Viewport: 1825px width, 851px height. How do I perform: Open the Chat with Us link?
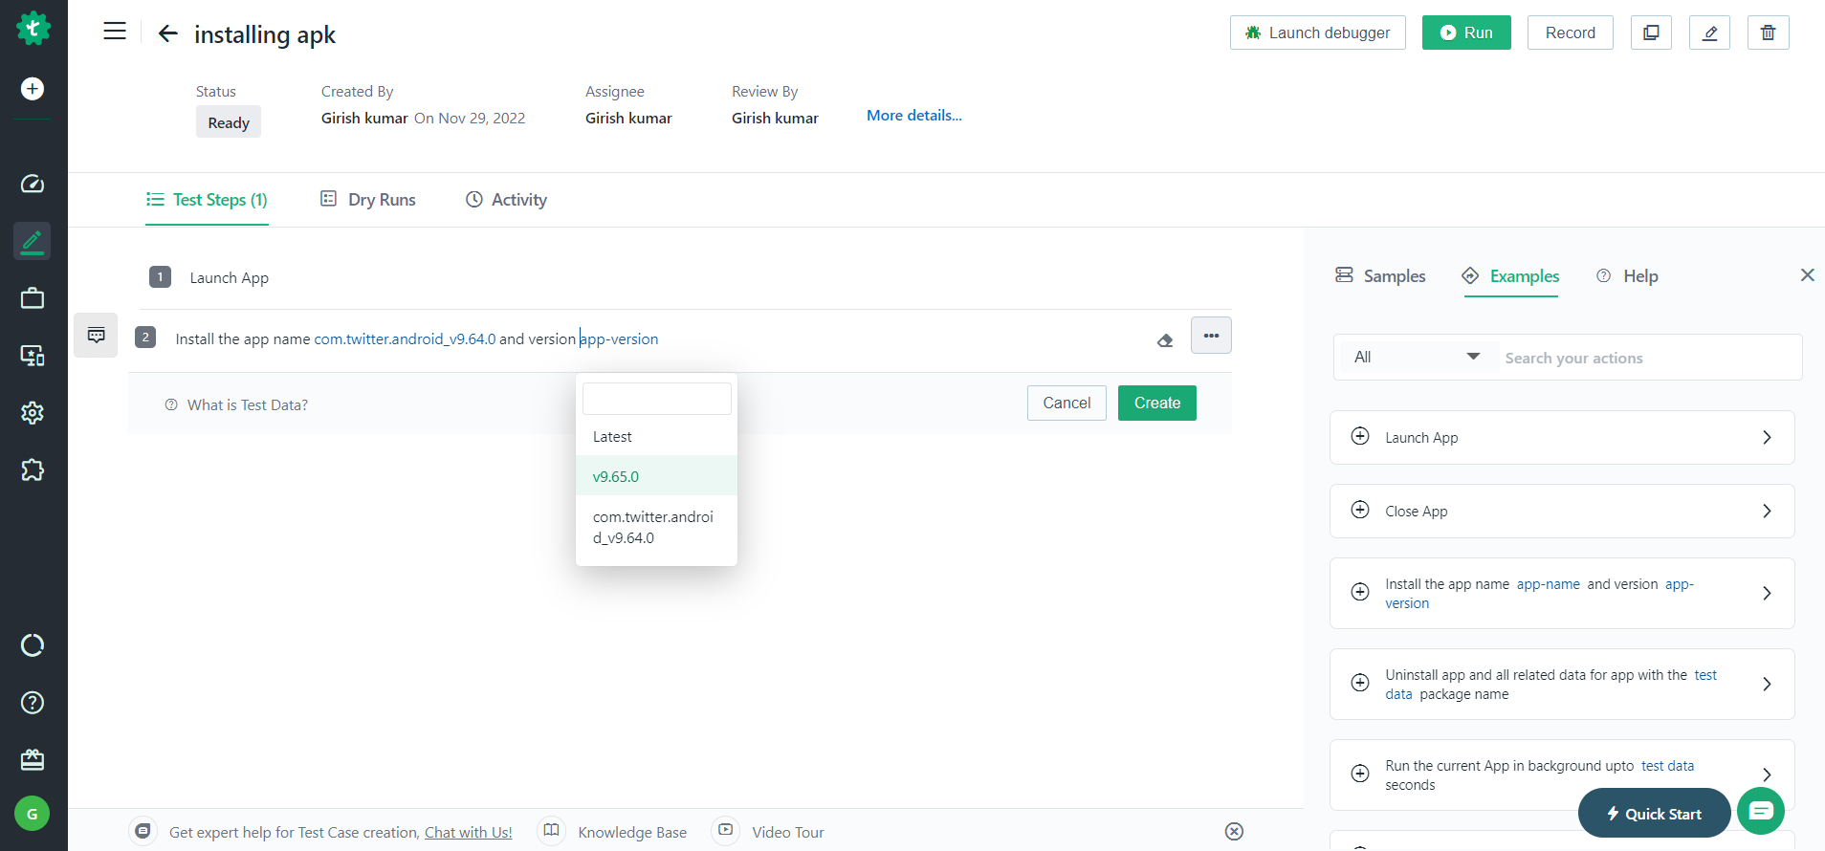pyautogui.click(x=469, y=833)
